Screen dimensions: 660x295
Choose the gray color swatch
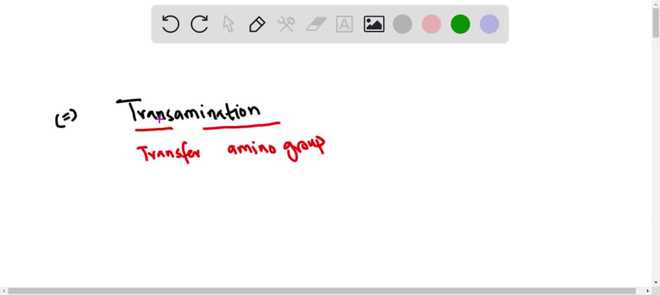point(403,24)
